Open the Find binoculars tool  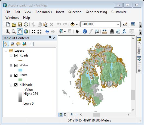[x=112, y=32]
